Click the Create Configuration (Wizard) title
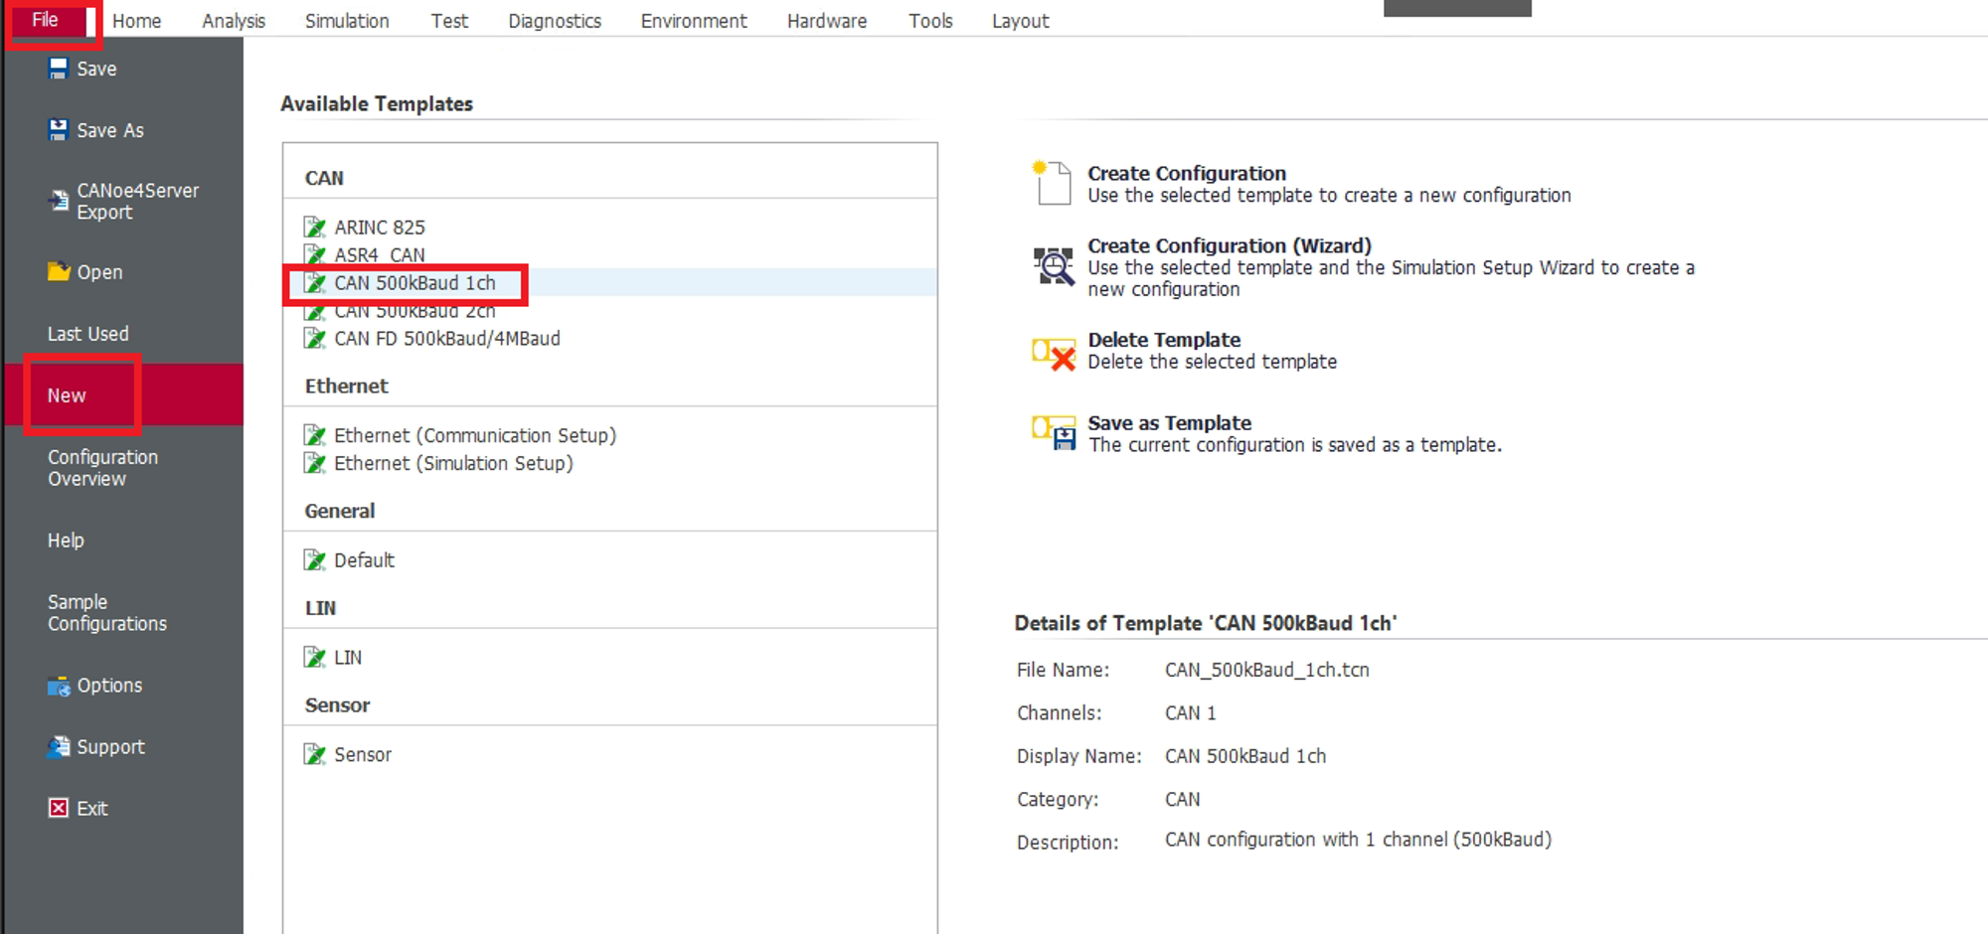 click(1230, 245)
